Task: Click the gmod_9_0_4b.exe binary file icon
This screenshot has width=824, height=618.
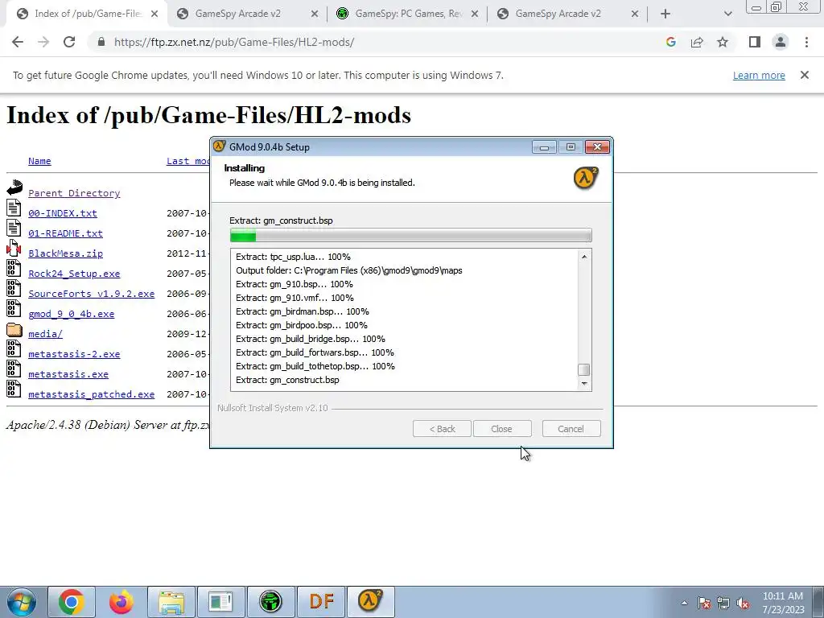Action: coord(14,308)
